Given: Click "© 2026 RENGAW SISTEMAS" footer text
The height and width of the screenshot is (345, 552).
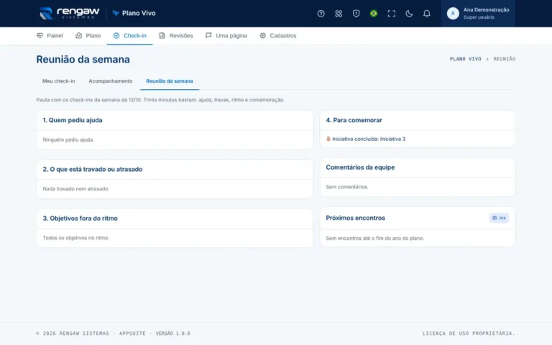Looking at the screenshot, I should 73,333.
